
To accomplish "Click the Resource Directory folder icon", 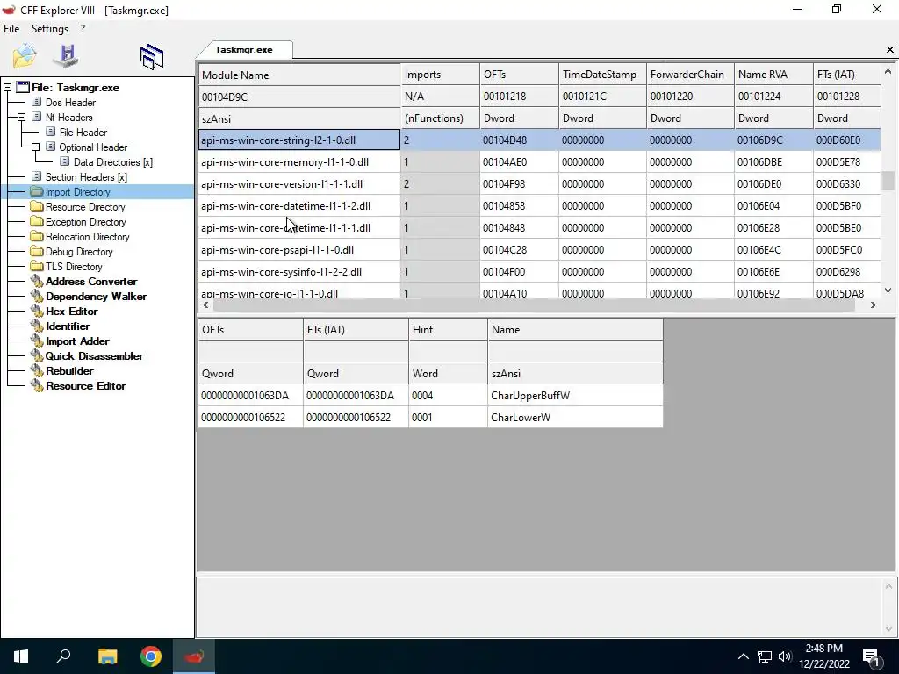I will pos(37,206).
